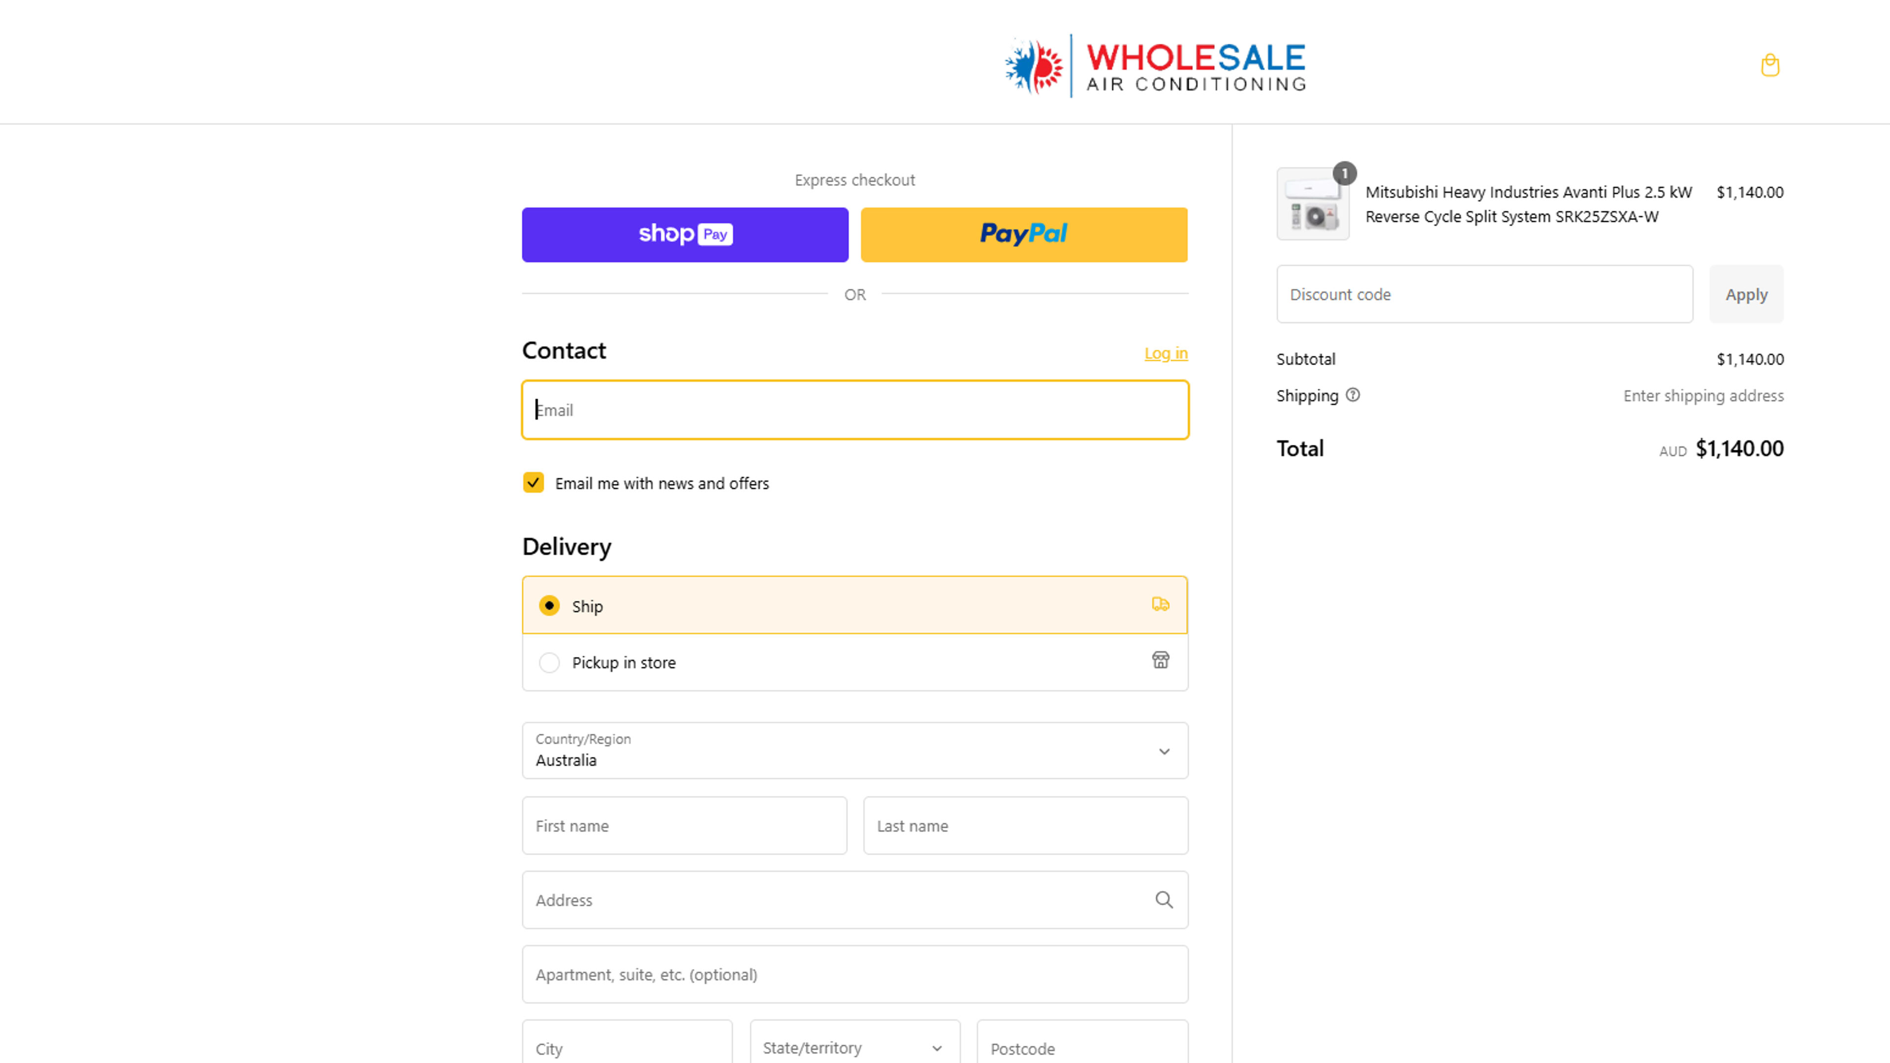Click the shipping info question mark icon
1890x1063 pixels.
pos(1353,395)
